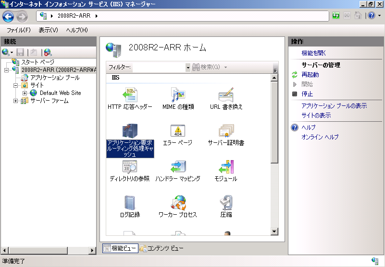The image size is (385, 267).
Task: Click the 接続 tree scroll left arrow
Action: click(x=5, y=250)
